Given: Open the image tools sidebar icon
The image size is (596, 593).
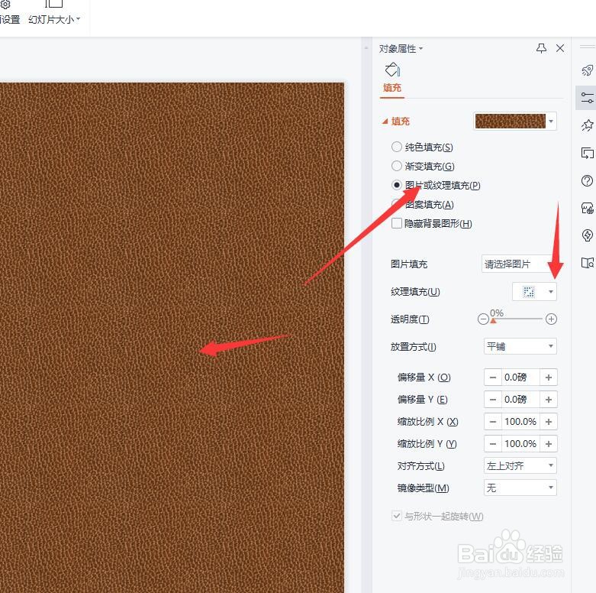Looking at the screenshot, I should [x=588, y=208].
